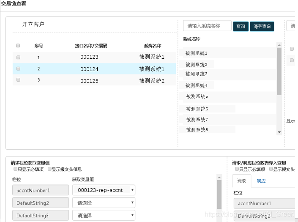
Task: Check the box for row 000123
Action: pos(19,57)
